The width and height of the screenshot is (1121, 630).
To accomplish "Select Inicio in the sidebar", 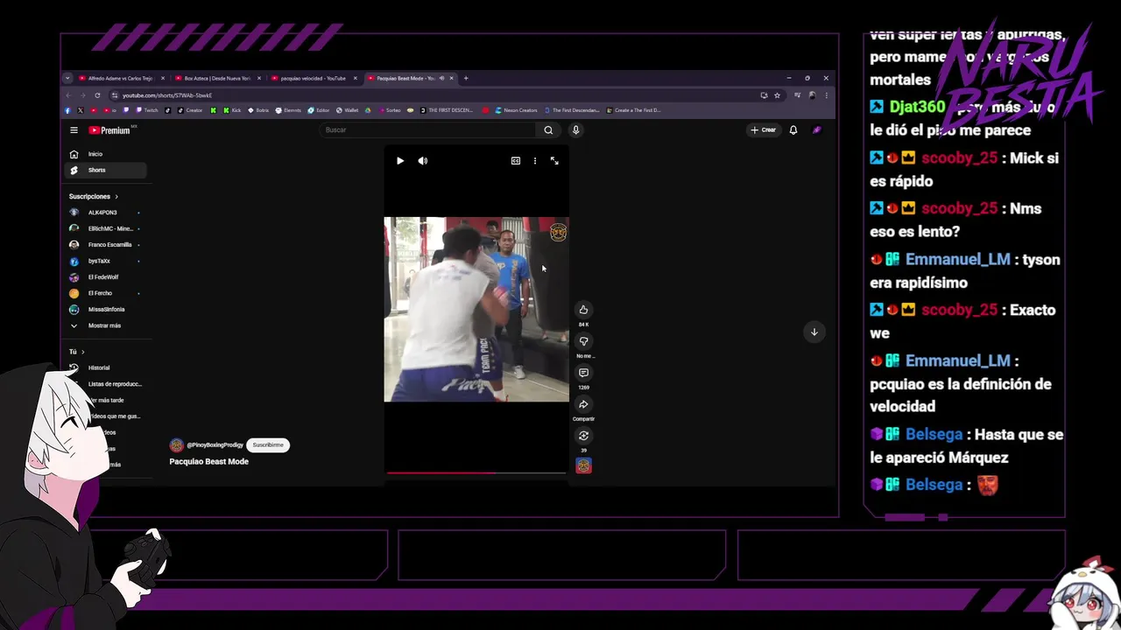I will pos(105,154).
